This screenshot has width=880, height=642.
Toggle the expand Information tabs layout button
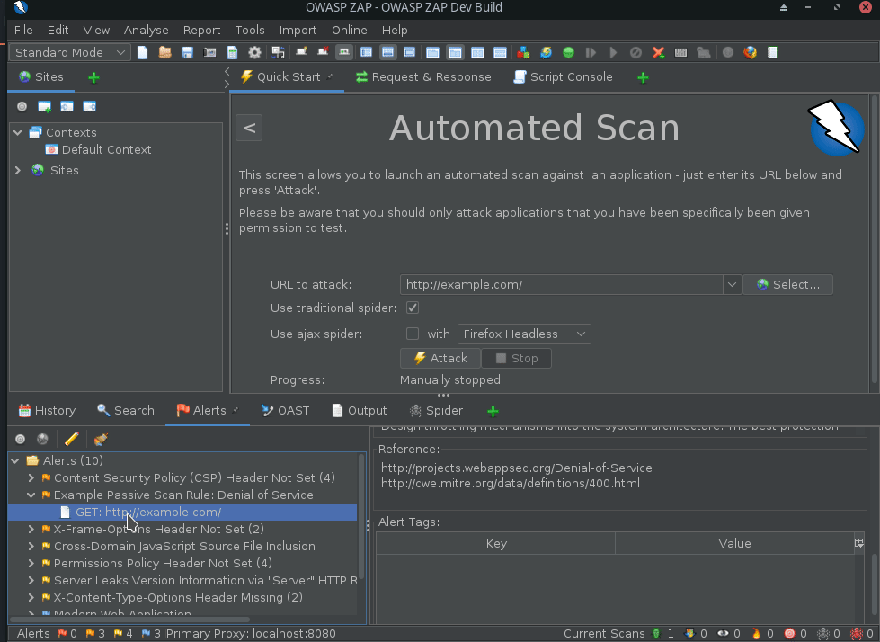pos(387,53)
